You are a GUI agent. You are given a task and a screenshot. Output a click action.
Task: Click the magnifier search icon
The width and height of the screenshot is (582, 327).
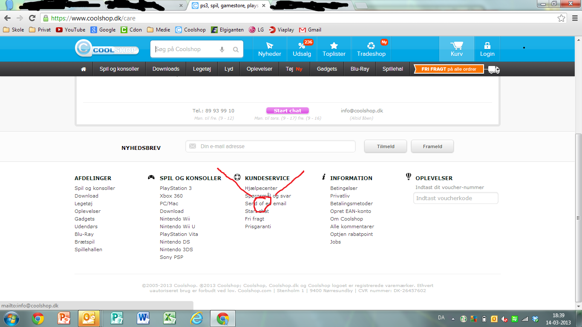tap(236, 49)
